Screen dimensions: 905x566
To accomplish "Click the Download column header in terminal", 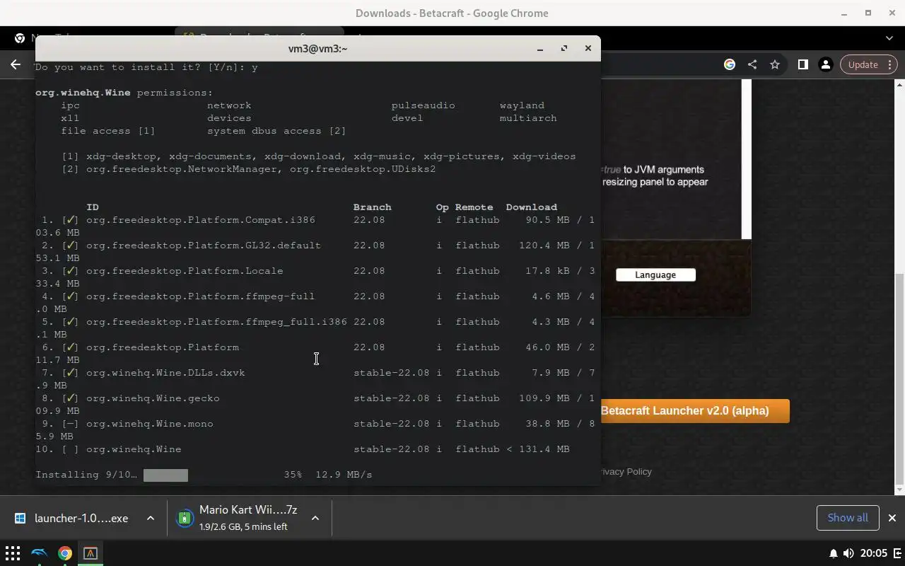I will pos(532,207).
